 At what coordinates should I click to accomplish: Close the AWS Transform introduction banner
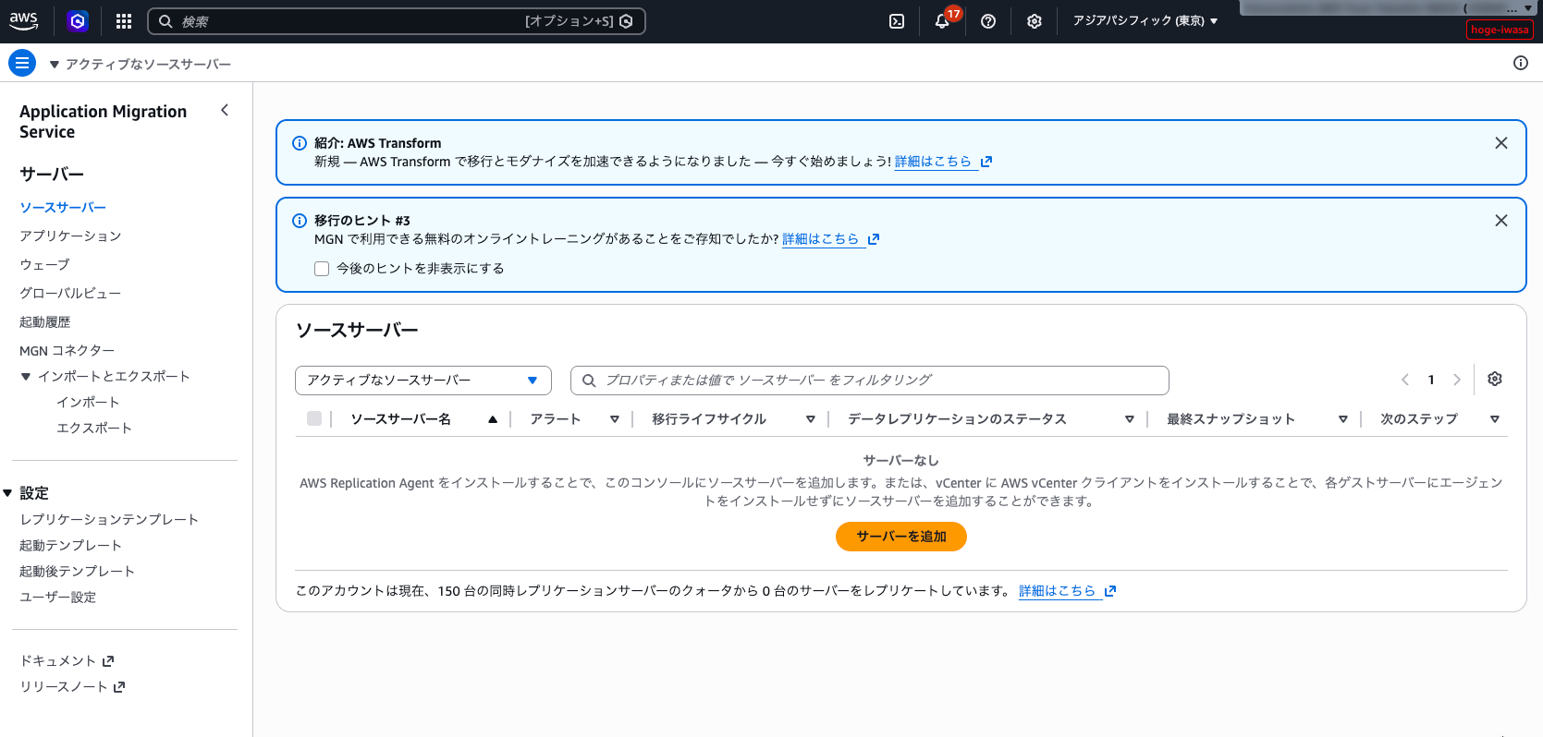(x=1501, y=143)
